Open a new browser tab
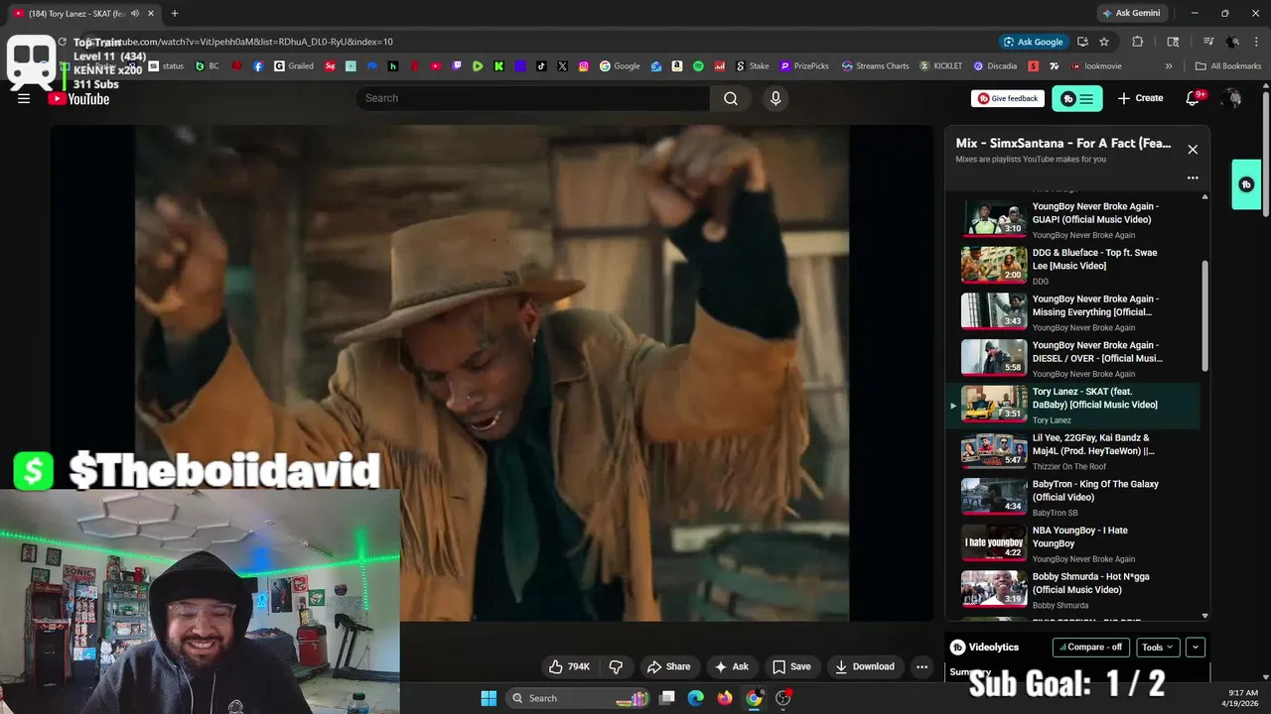Screen dimensions: 1271x714 pos(175,13)
